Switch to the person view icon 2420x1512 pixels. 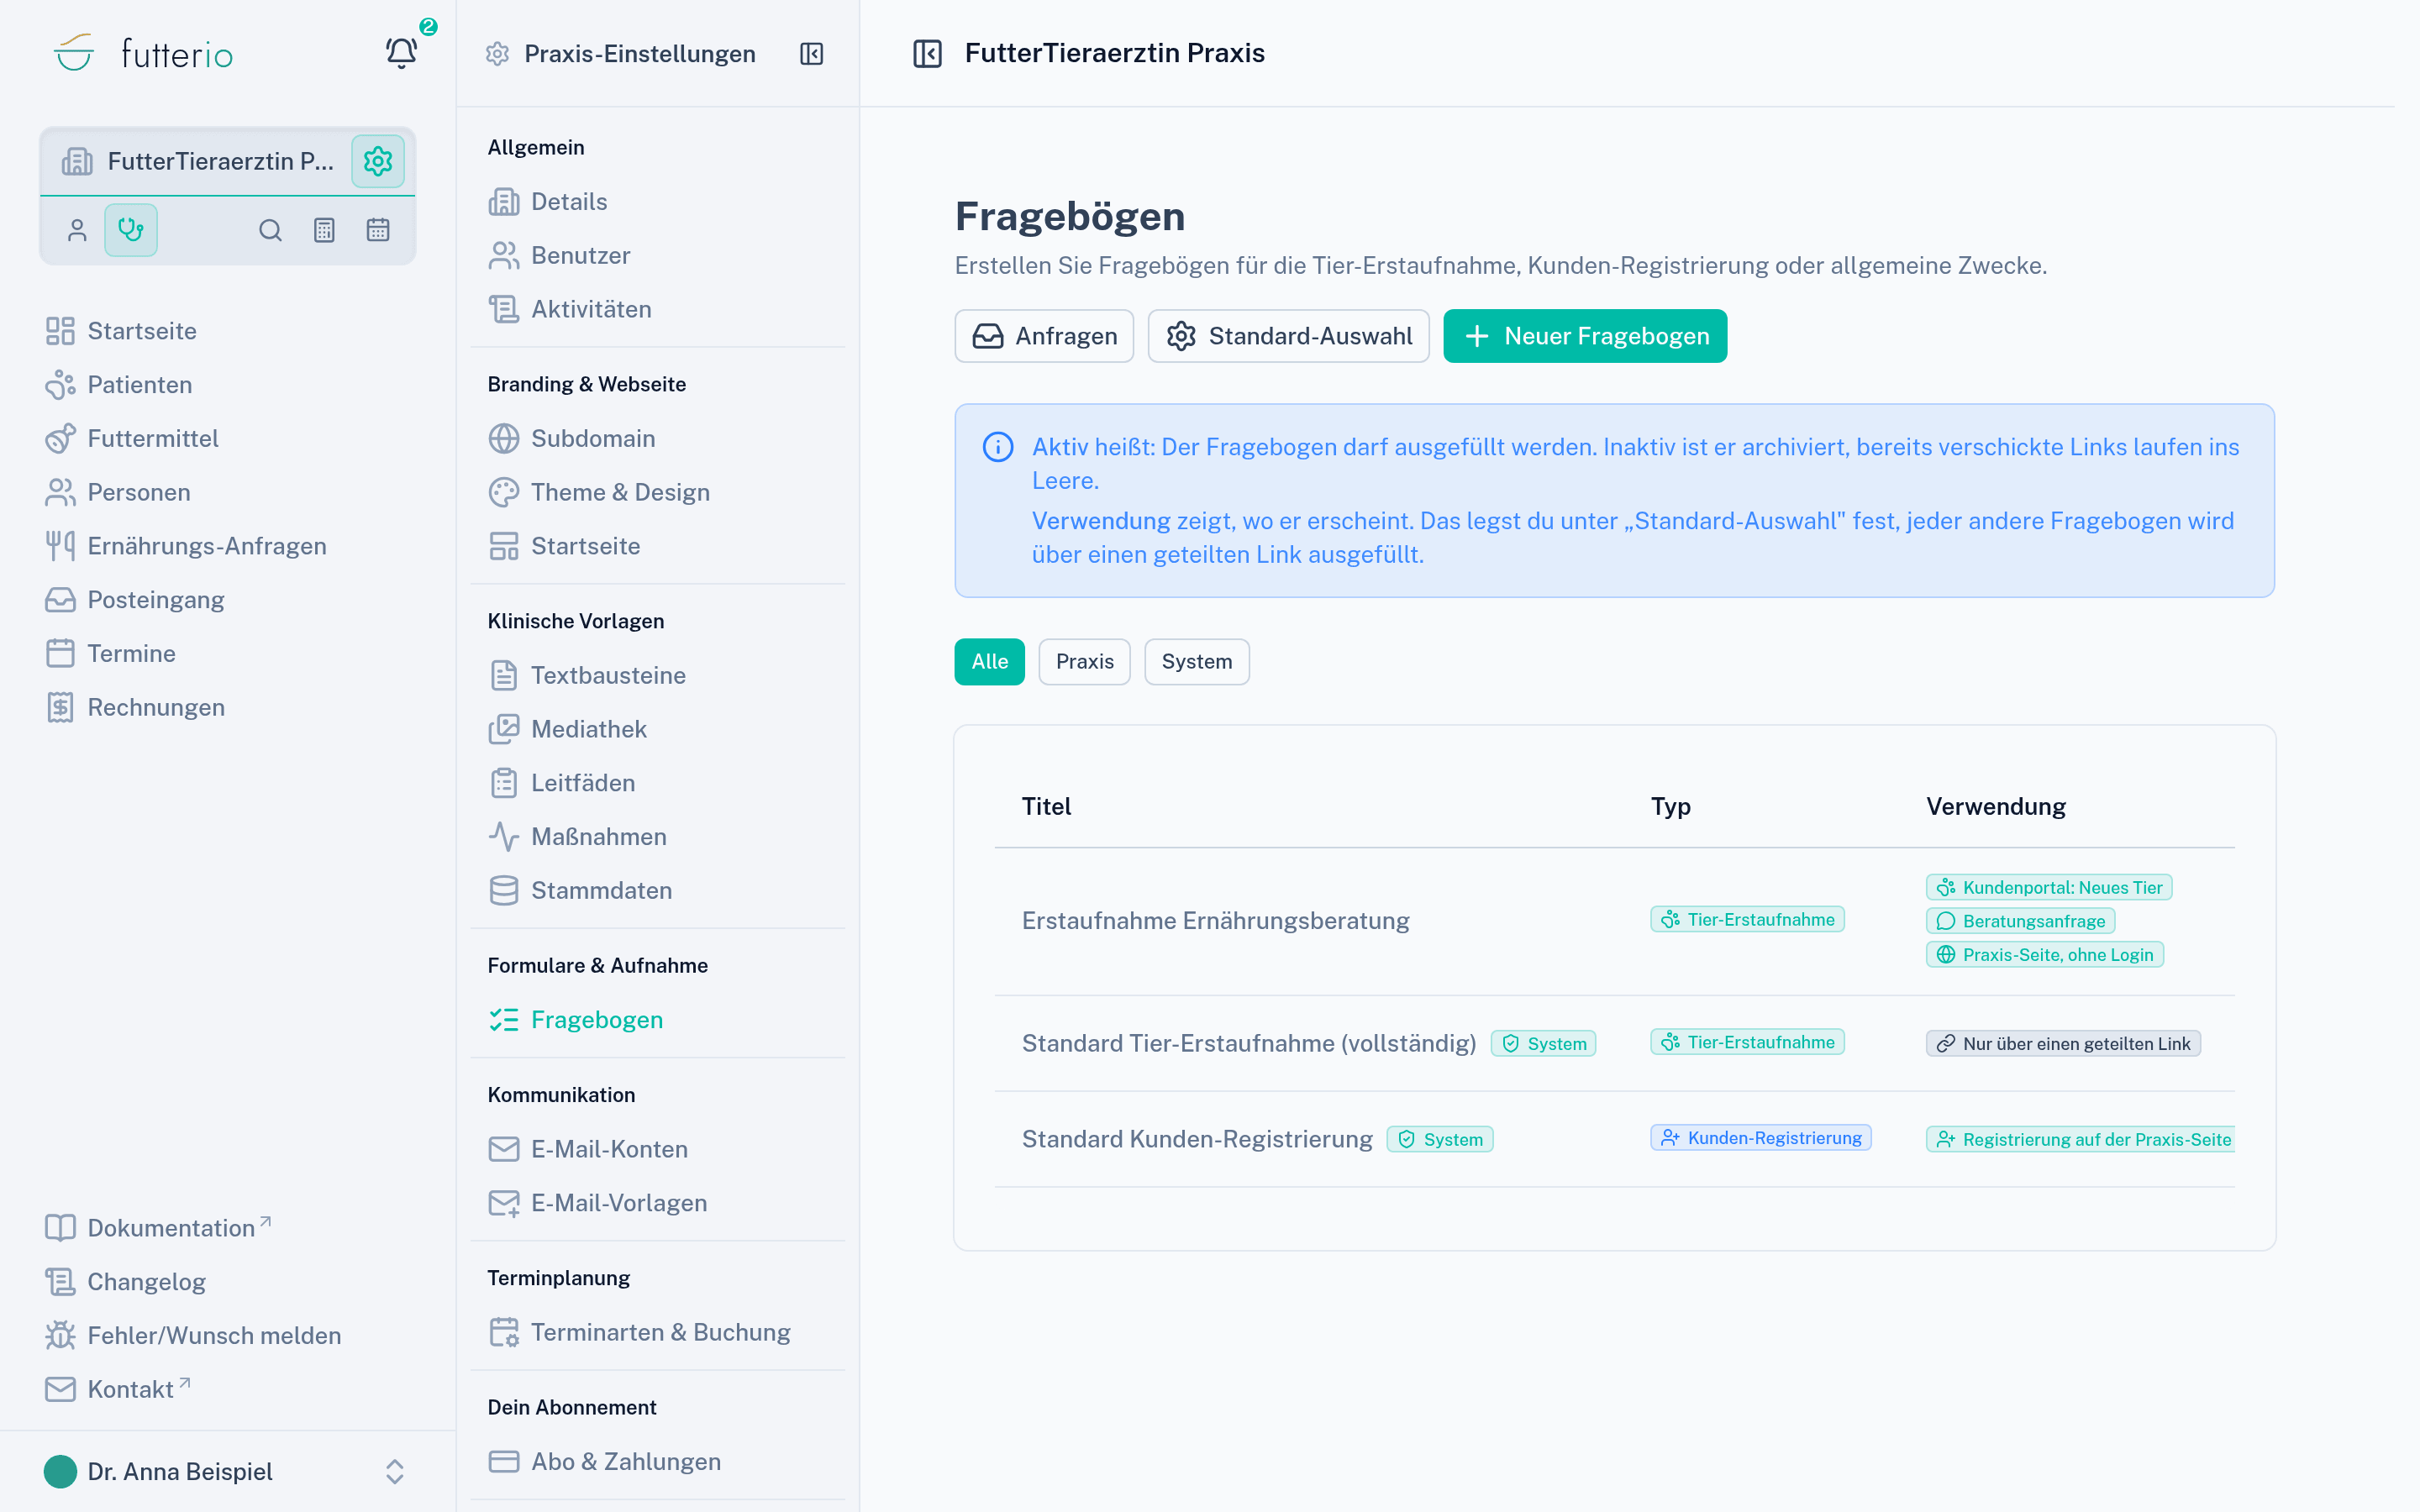pos(77,230)
